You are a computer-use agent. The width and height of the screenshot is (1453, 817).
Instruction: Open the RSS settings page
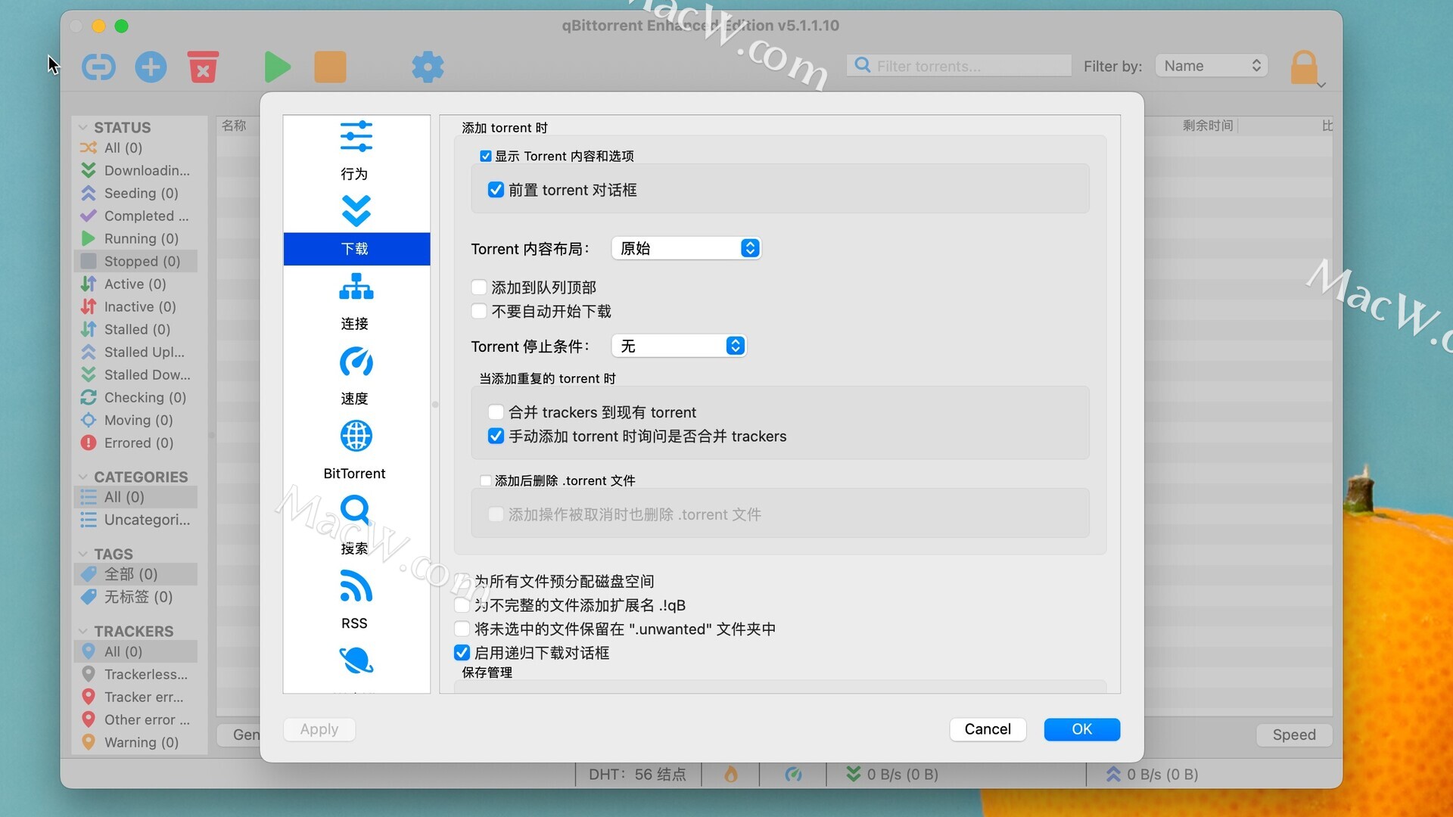tap(355, 601)
